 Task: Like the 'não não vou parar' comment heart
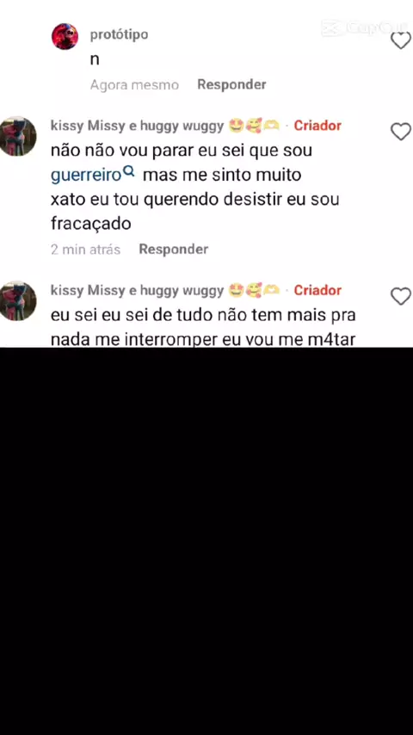401,132
